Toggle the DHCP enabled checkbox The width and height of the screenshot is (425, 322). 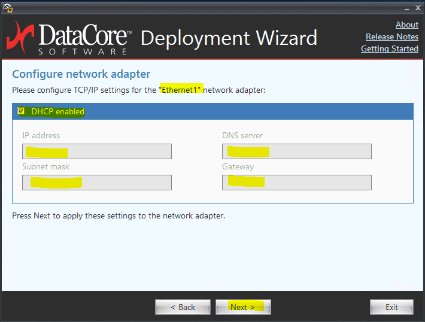[x=22, y=111]
